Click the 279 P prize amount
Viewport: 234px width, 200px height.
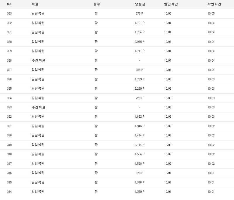coord(140,14)
